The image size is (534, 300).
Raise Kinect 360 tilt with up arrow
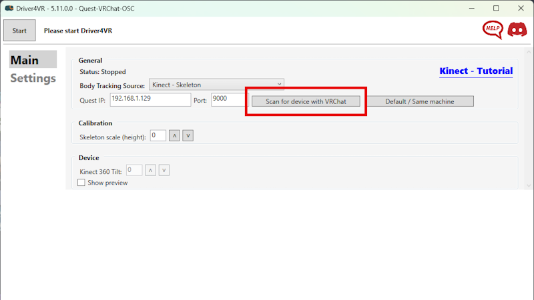(151, 170)
